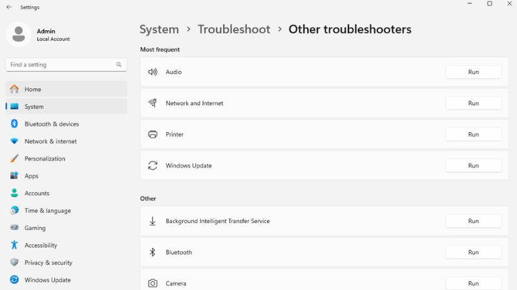
Task: Open Accessibility settings
Action: (67, 246)
